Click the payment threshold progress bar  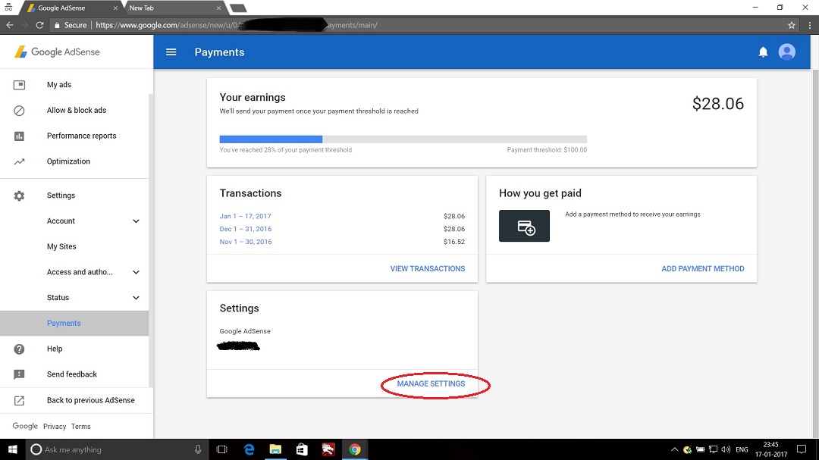403,139
